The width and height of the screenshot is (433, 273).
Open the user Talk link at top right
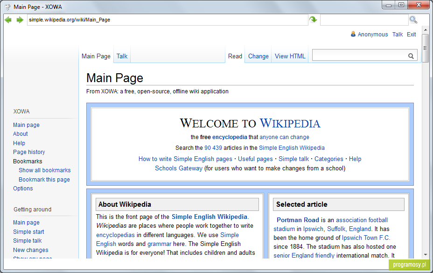tap(398, 35)
